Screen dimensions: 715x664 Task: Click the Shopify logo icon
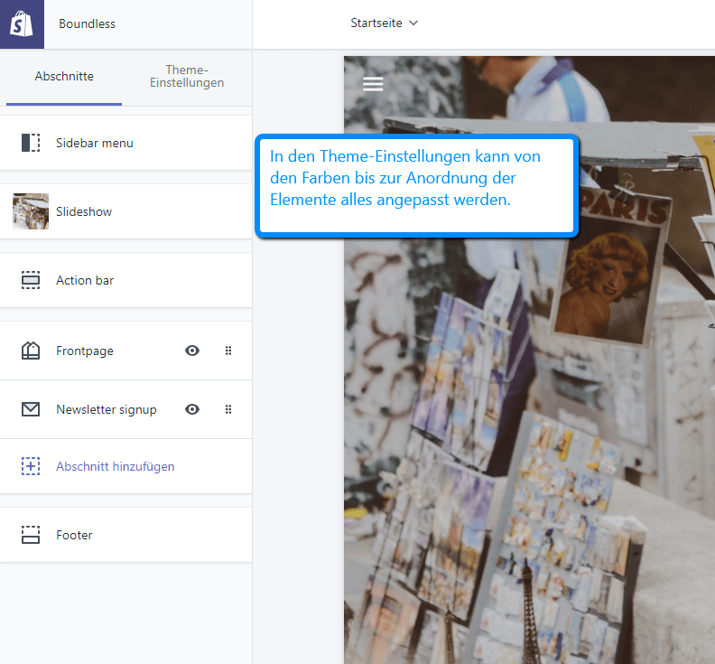point(22,23)
